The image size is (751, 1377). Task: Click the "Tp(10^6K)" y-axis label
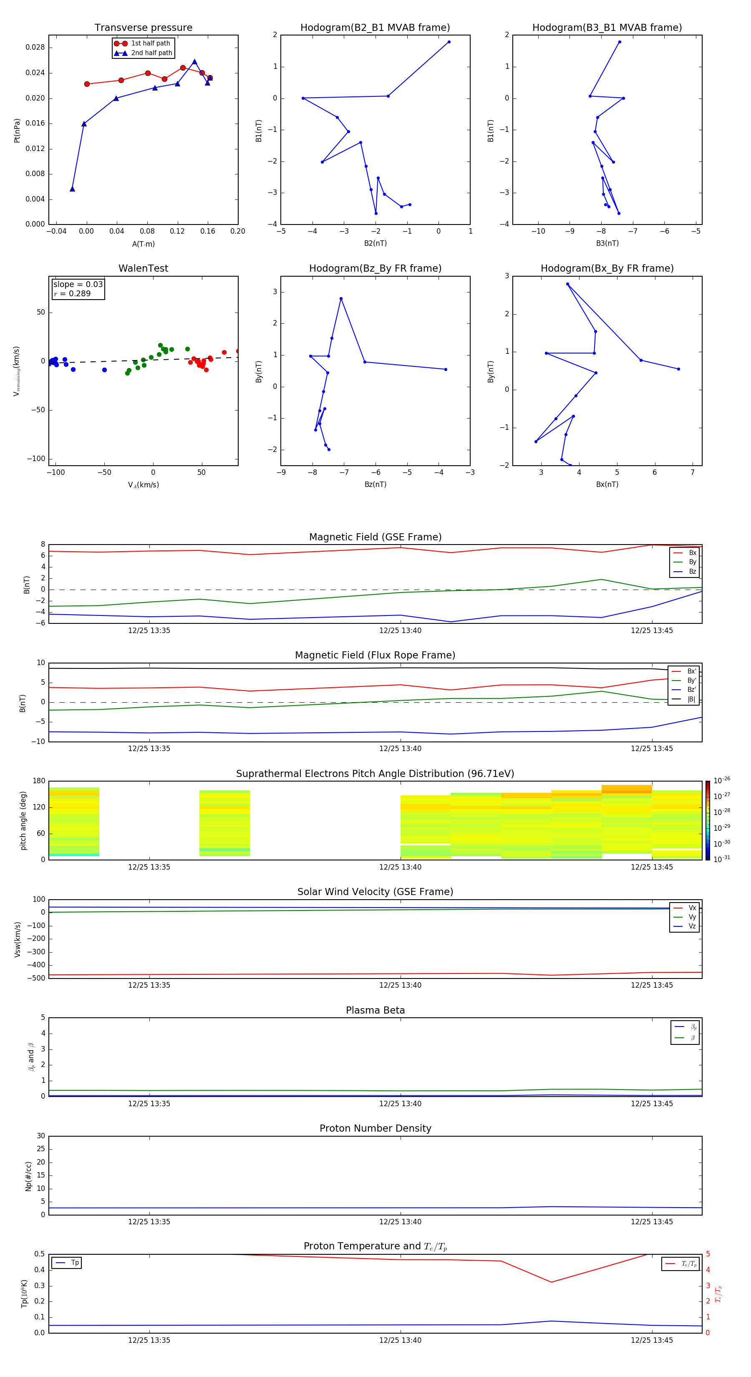point(24,1294)
